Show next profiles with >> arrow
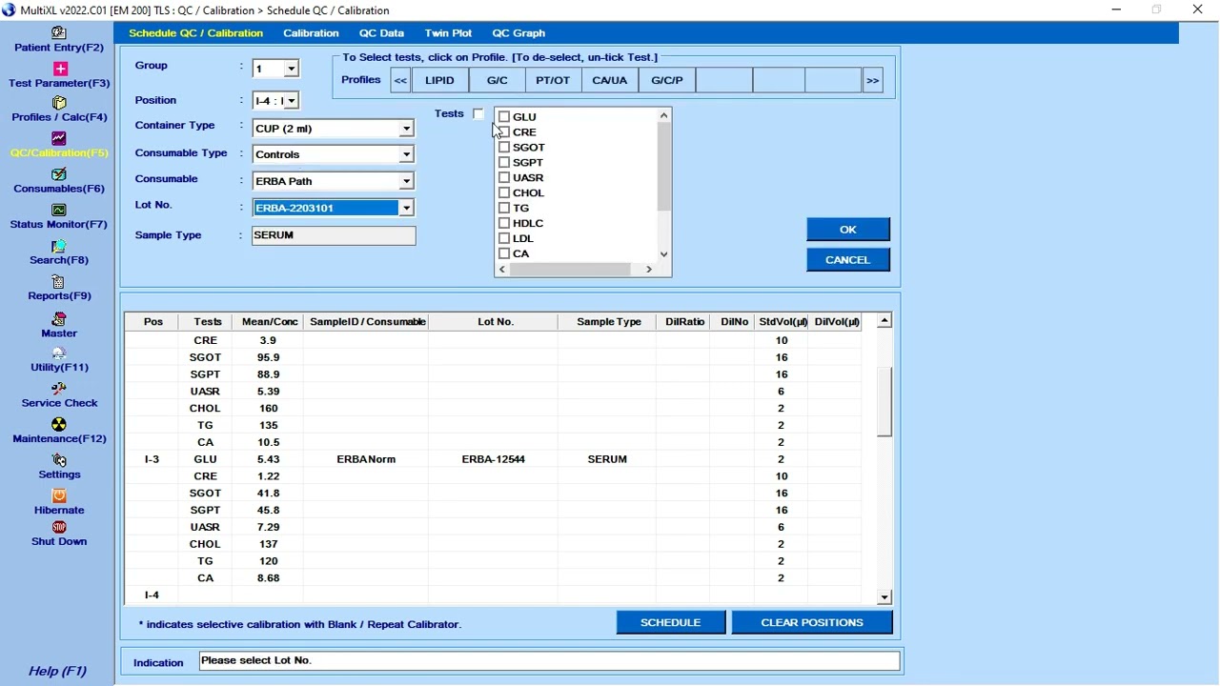Image resolution: width=1220 pixels, height=686 pixels. click(x=872, y=80)
